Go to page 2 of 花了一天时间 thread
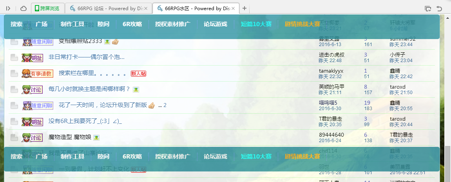This screenshot has height=182, width=451. point(165,105)
